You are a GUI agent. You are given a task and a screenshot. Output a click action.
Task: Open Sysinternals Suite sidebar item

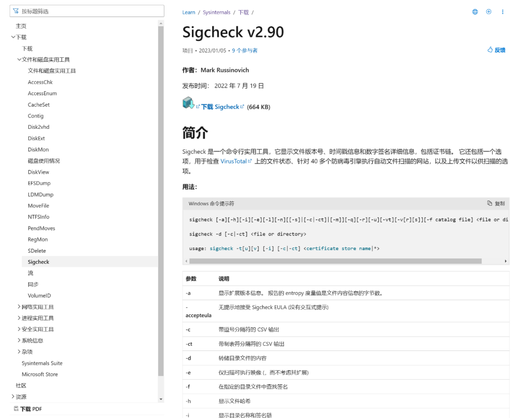click(x=42, y=363)
